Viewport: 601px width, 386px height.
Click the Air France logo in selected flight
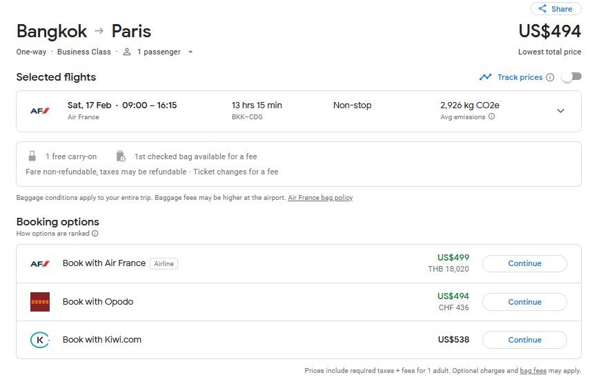(x=40, y=110)
